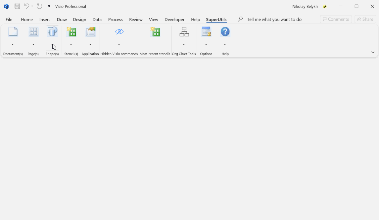Open the File menu
This screenshot has width=379, height=220.
9,20
